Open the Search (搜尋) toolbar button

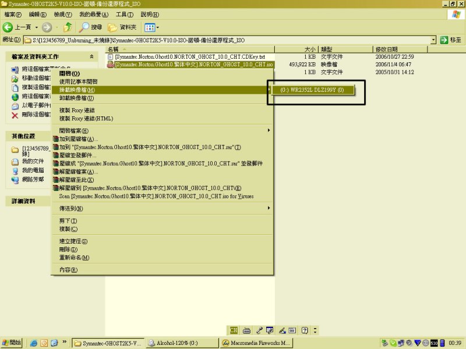90,27
